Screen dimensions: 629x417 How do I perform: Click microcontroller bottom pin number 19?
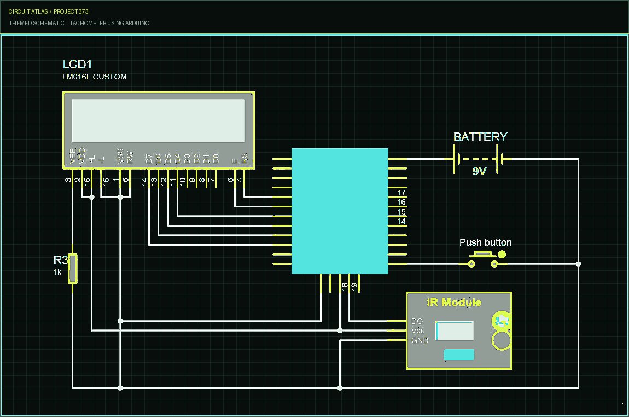354,287
